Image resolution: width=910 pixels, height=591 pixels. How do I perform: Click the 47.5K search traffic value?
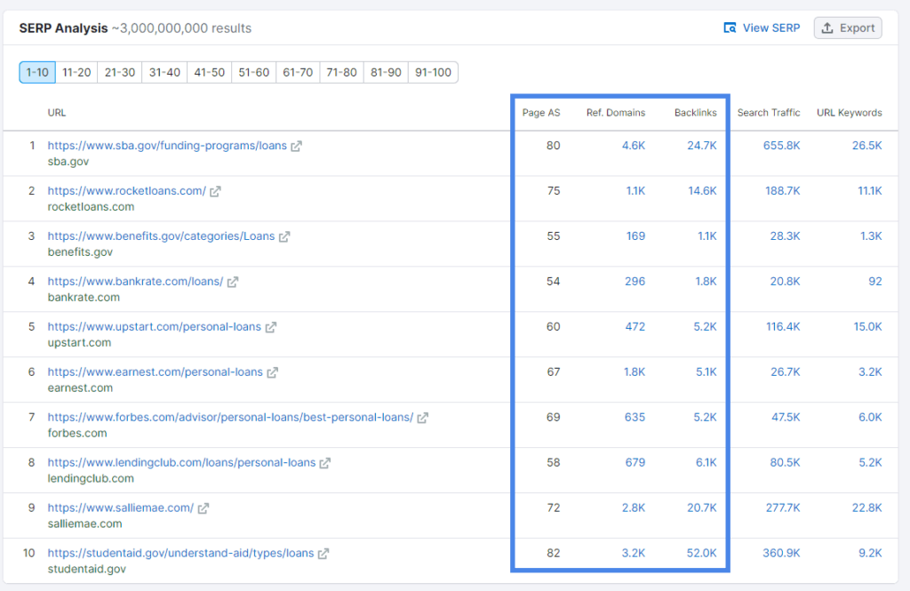pos(786,418)
